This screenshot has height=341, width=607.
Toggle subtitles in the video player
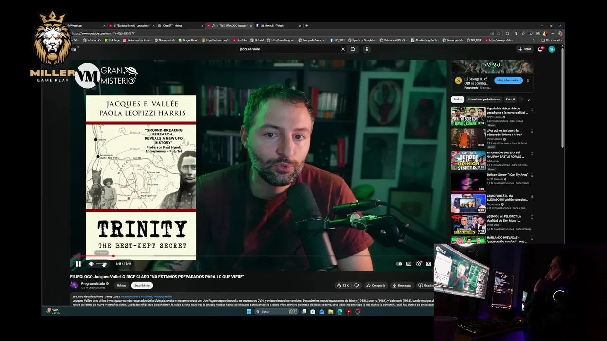[409, 264]
